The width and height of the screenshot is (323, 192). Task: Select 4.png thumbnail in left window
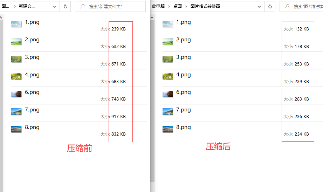pyautogui.click(x=16, y=76)
